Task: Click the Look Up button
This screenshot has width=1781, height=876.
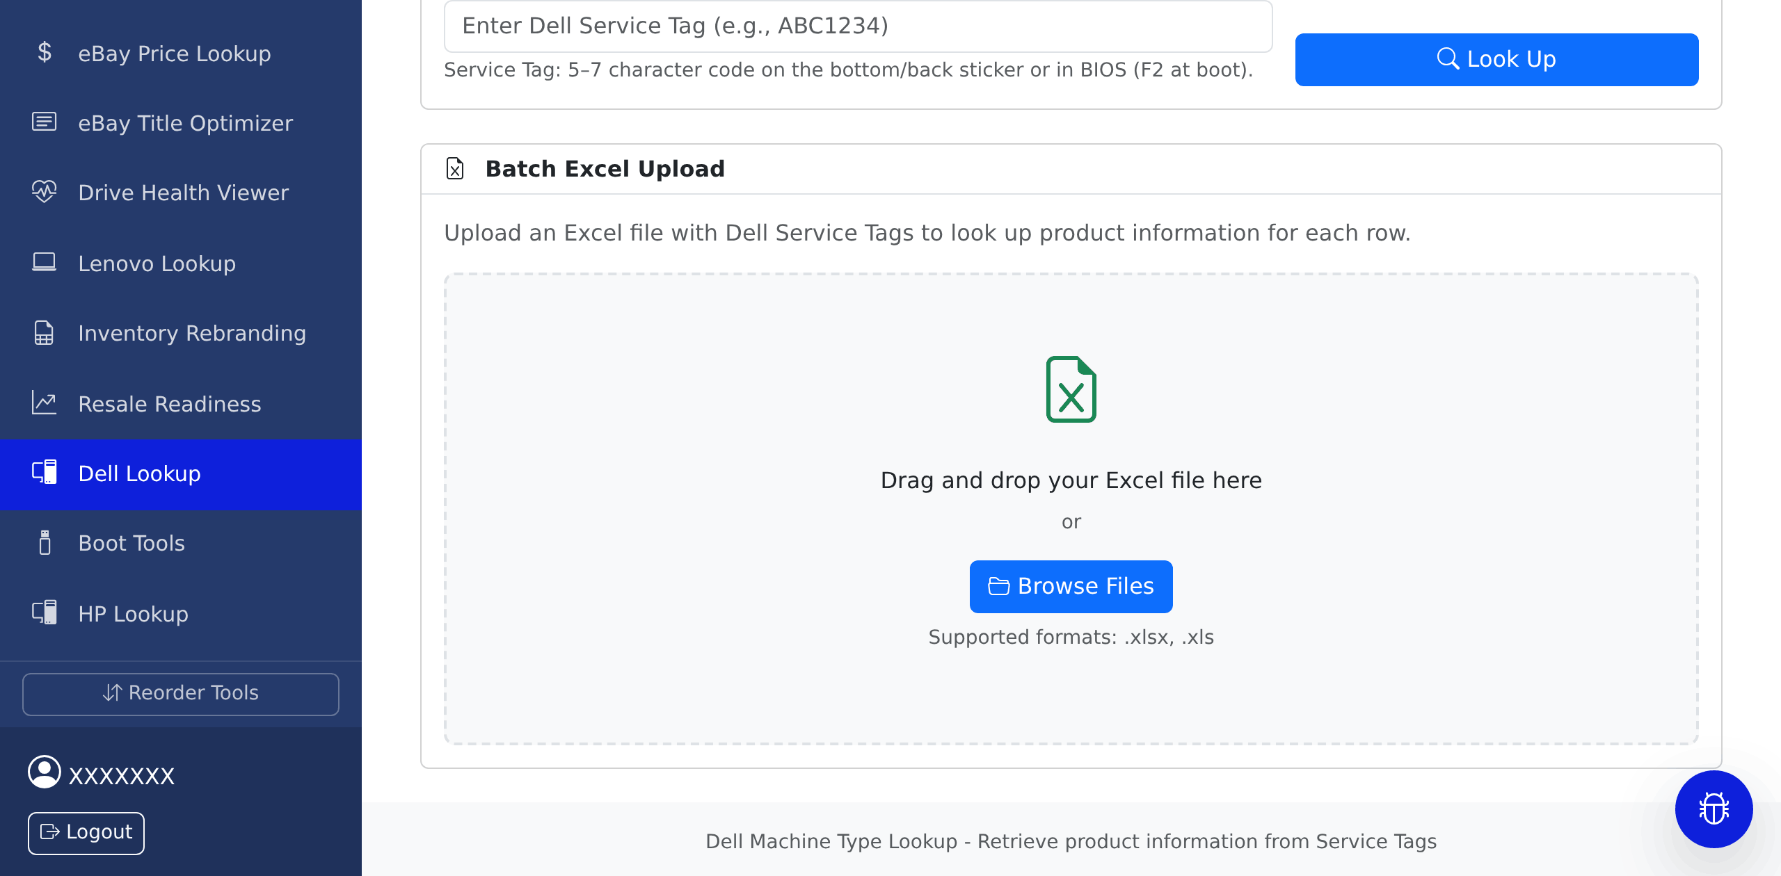Action: pyautogui.click(x=1496, y=60)
